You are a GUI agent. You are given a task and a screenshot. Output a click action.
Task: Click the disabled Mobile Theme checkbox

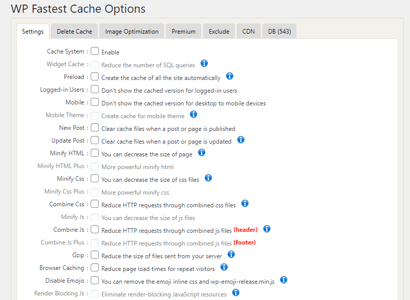pyautogui.click(x=95, y=116)
